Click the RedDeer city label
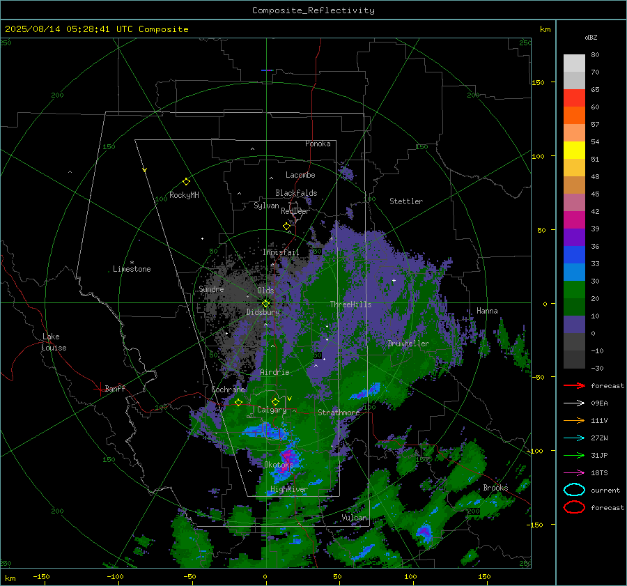Viewport: 627px width, 586px height. coord(295,211)
